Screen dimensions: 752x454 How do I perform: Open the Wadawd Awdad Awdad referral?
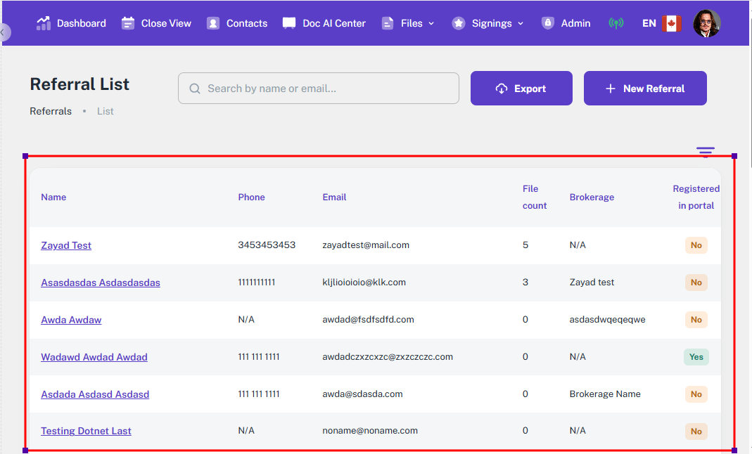[94, 357]
